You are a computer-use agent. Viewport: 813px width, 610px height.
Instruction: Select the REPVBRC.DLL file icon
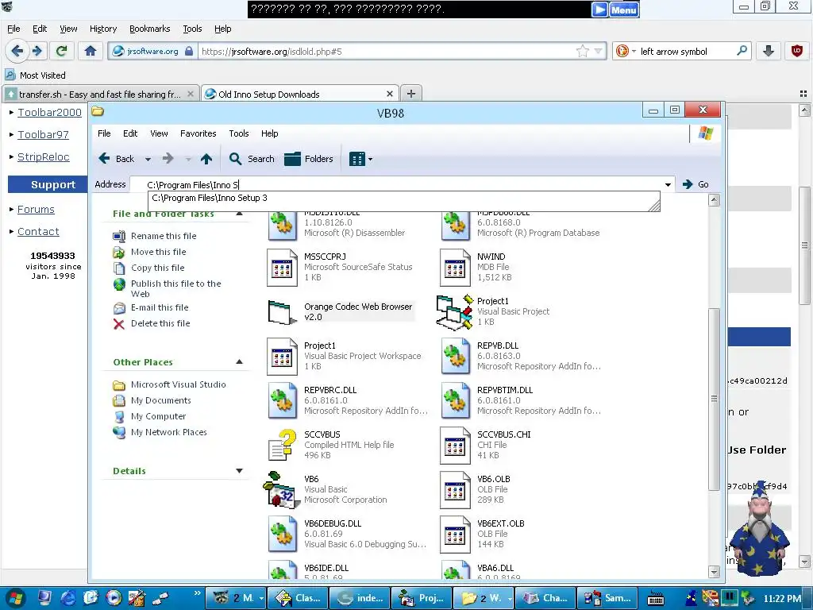pos(282,401)
